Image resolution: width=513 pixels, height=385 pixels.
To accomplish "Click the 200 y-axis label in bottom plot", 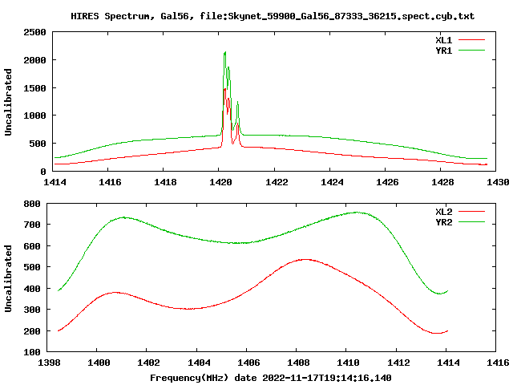I will tap(32, 331).
